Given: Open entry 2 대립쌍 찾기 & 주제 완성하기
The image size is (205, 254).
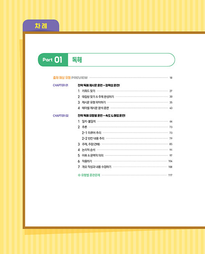Looking at the screenshot, I should pyautogui.click(x=125, y=97).
